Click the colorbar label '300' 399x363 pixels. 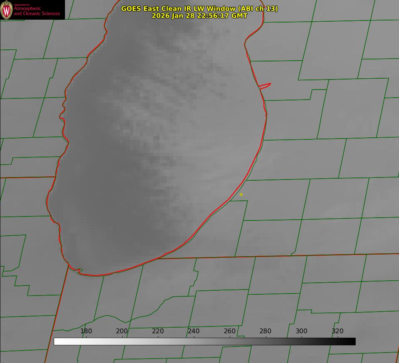point(302,331)
